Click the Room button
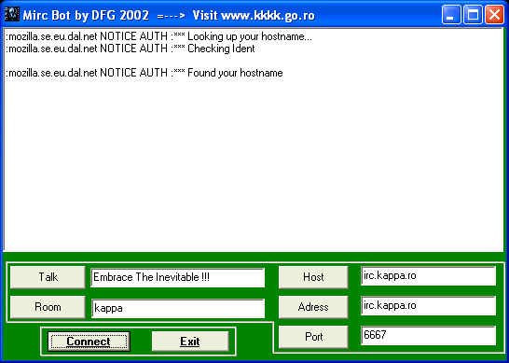 (x=48, y=307)
